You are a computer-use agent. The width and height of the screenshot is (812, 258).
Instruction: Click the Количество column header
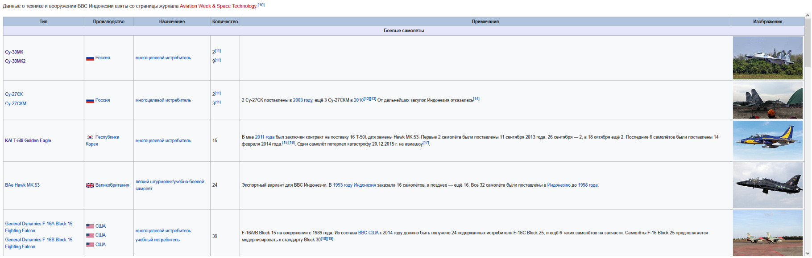[x=225, y=21]
